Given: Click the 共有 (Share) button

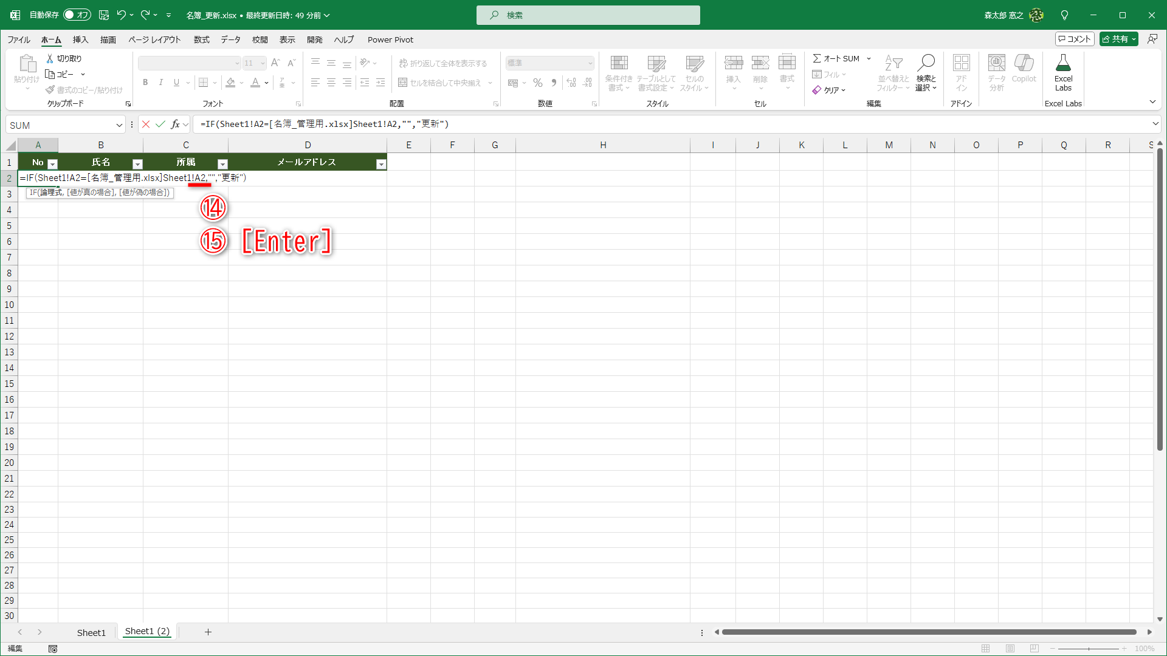Looking at the screenshot, I should click(x=1118, y=38).
